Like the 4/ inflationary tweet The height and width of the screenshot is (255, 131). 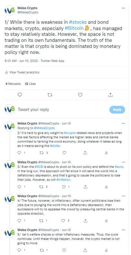(x=63, y=221)
